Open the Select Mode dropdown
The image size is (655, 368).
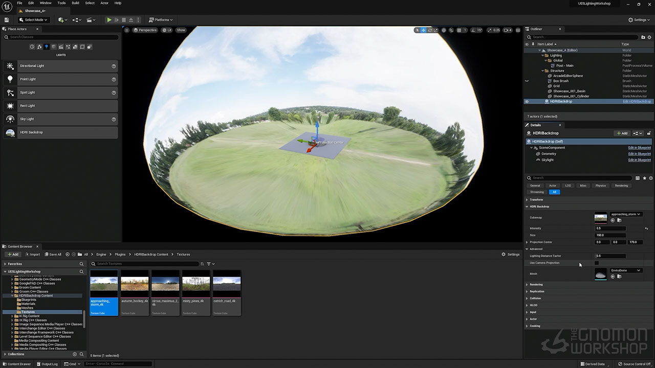34,20
